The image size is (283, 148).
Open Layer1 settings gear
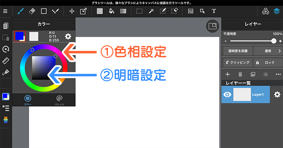click(277, 94)
